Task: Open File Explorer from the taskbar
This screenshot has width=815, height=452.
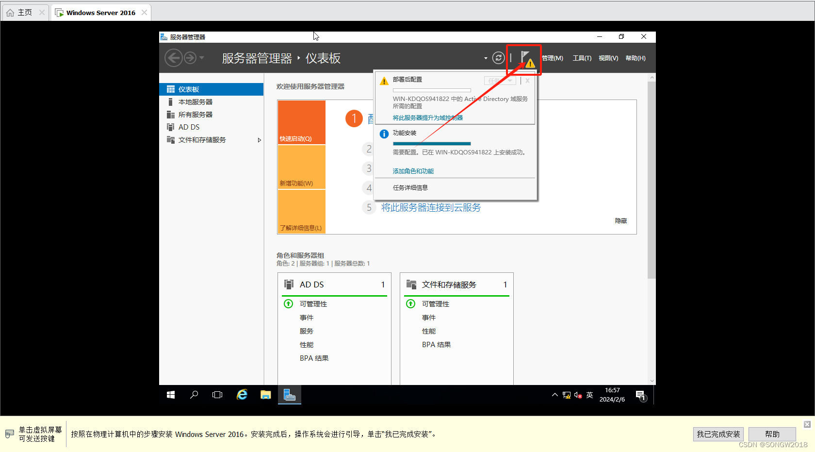Action: (x=265, y=395)
